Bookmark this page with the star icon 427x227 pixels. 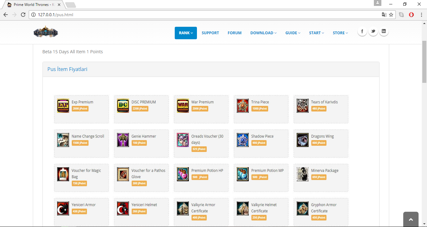tap(391, 15)
